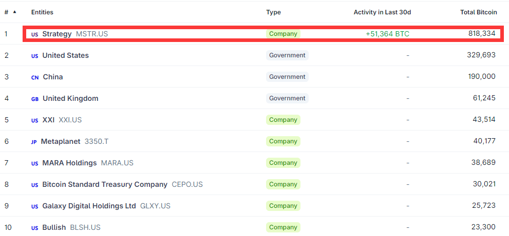Click the XXI.US ticker

point(70,120)
